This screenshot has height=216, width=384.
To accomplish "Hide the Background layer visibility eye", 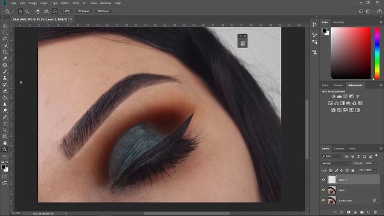I will [323, 200].
